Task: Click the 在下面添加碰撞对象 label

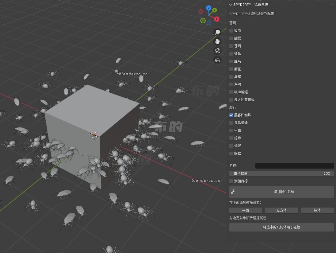Action: click(x=245, y=203)
